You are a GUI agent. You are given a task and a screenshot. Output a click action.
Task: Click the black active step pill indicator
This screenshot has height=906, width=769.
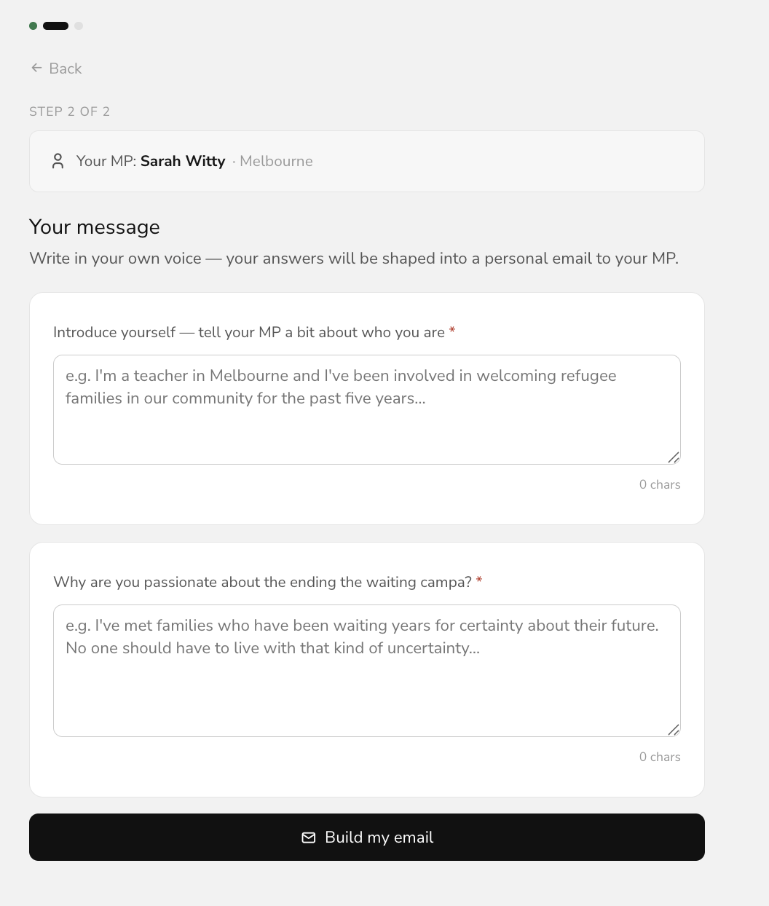point(55,25)
